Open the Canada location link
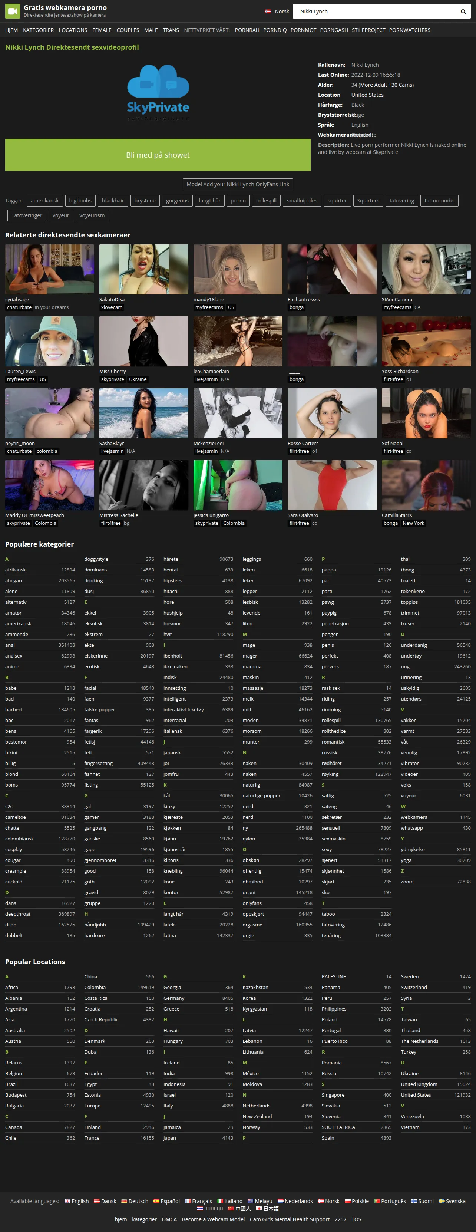 (x=13, y=1127)
